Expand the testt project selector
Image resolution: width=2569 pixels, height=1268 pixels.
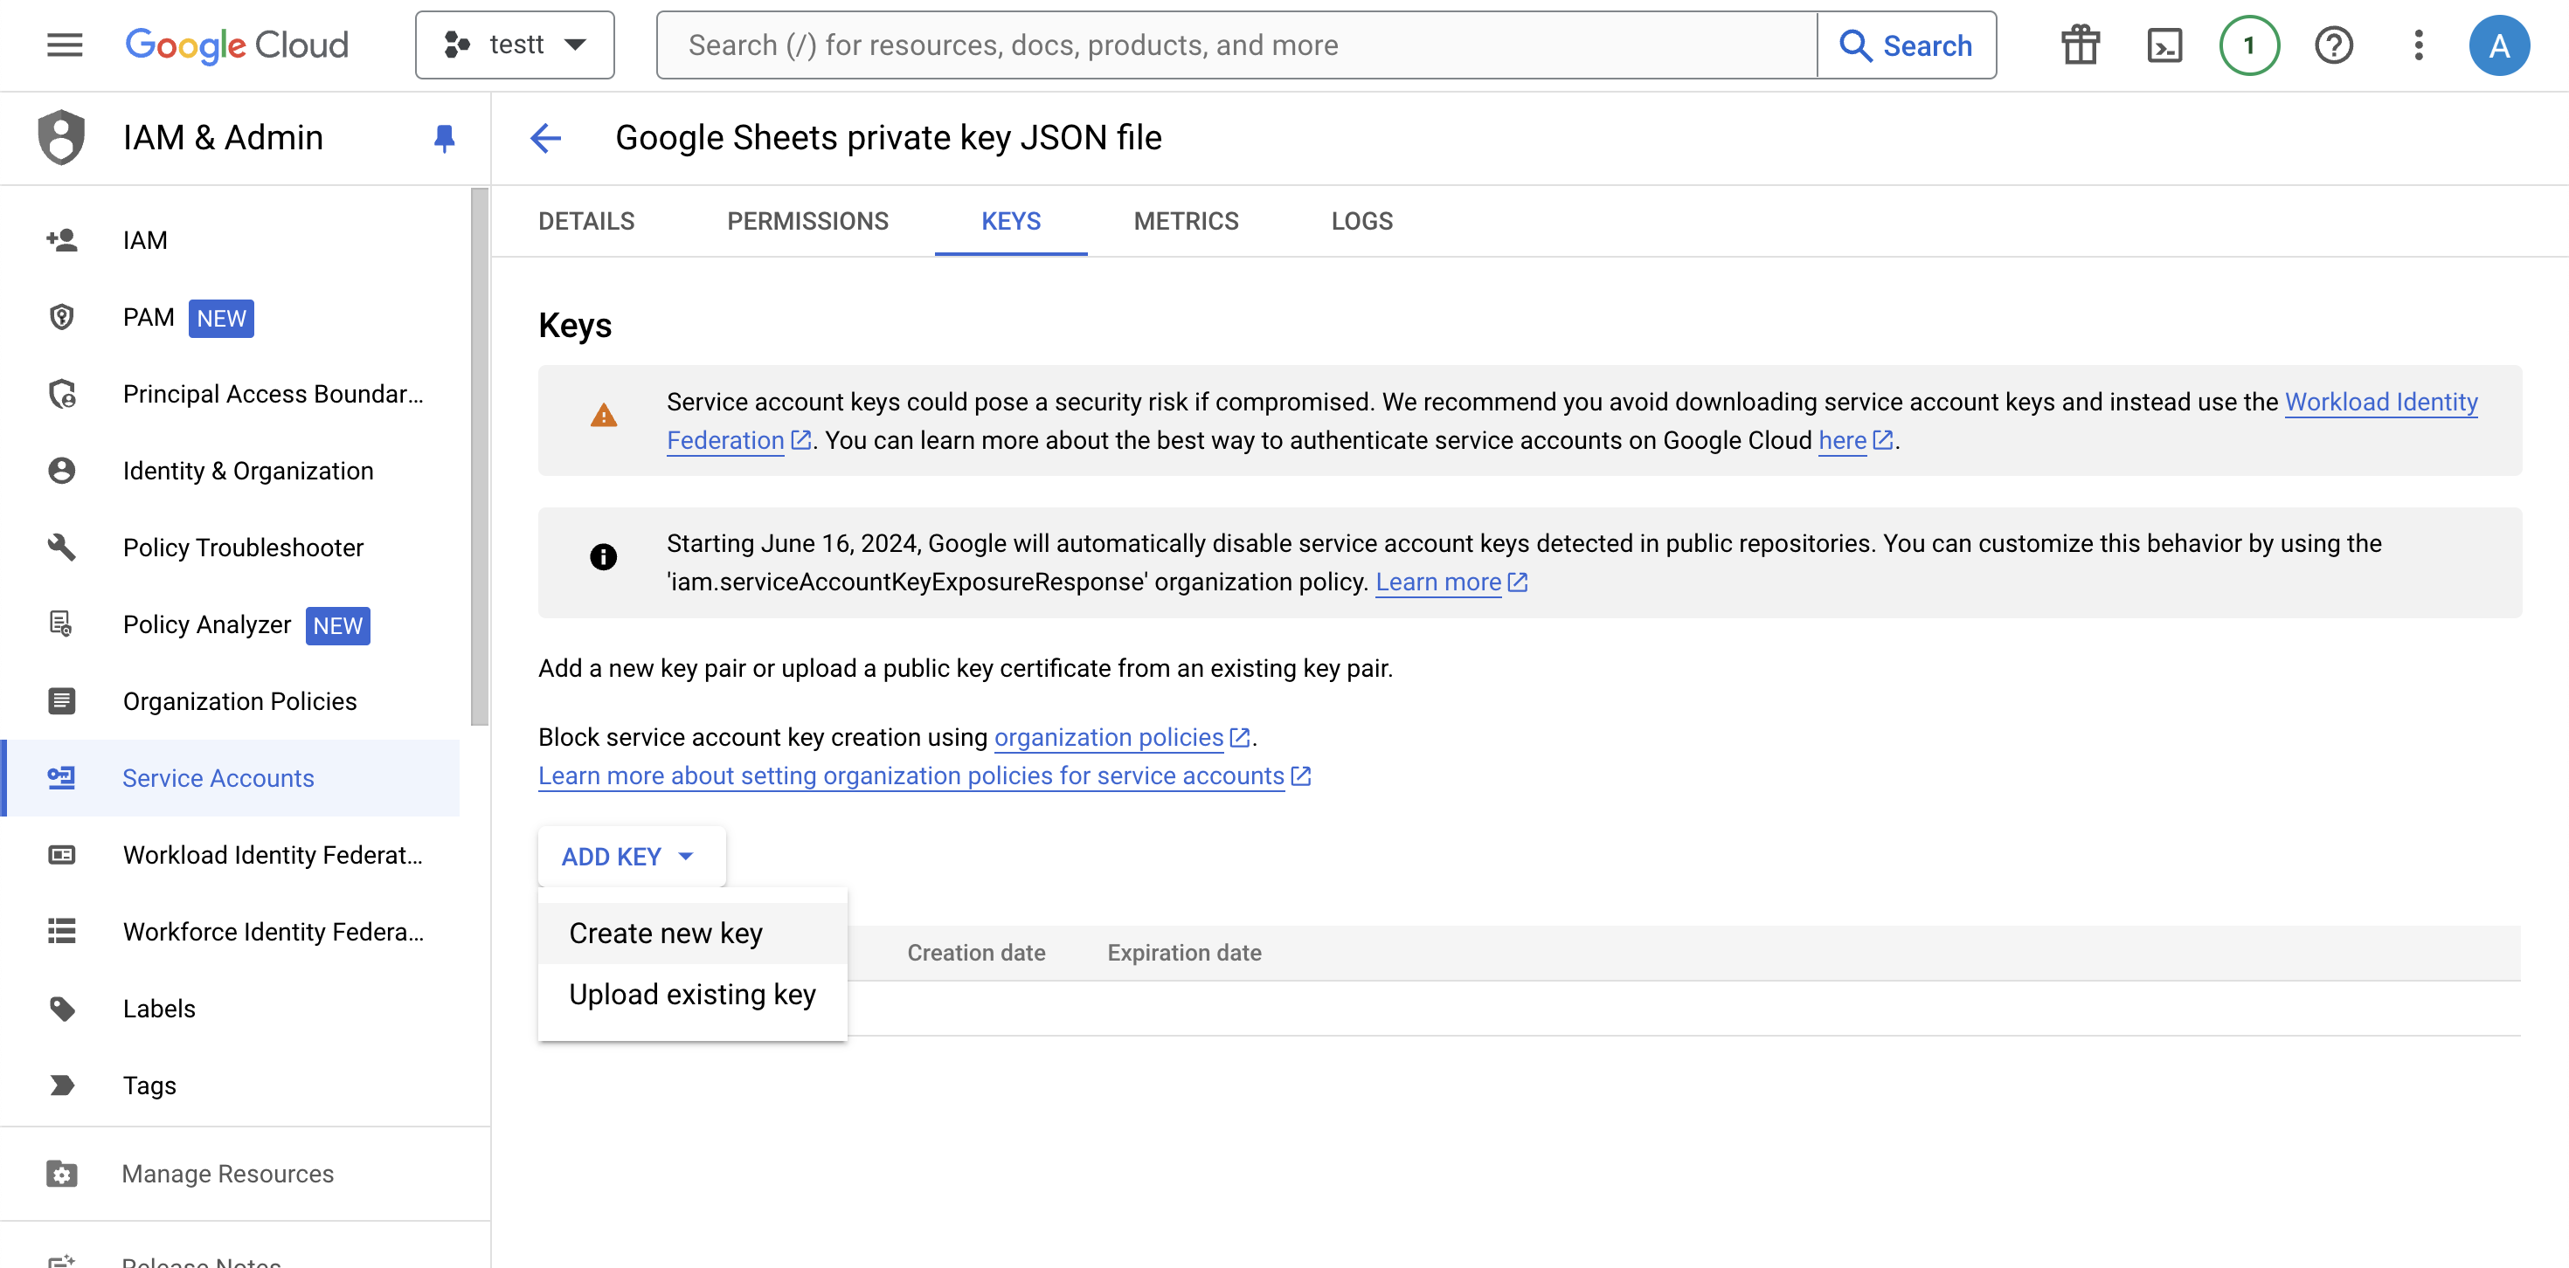pyautogui.click(x=515, y=45)
